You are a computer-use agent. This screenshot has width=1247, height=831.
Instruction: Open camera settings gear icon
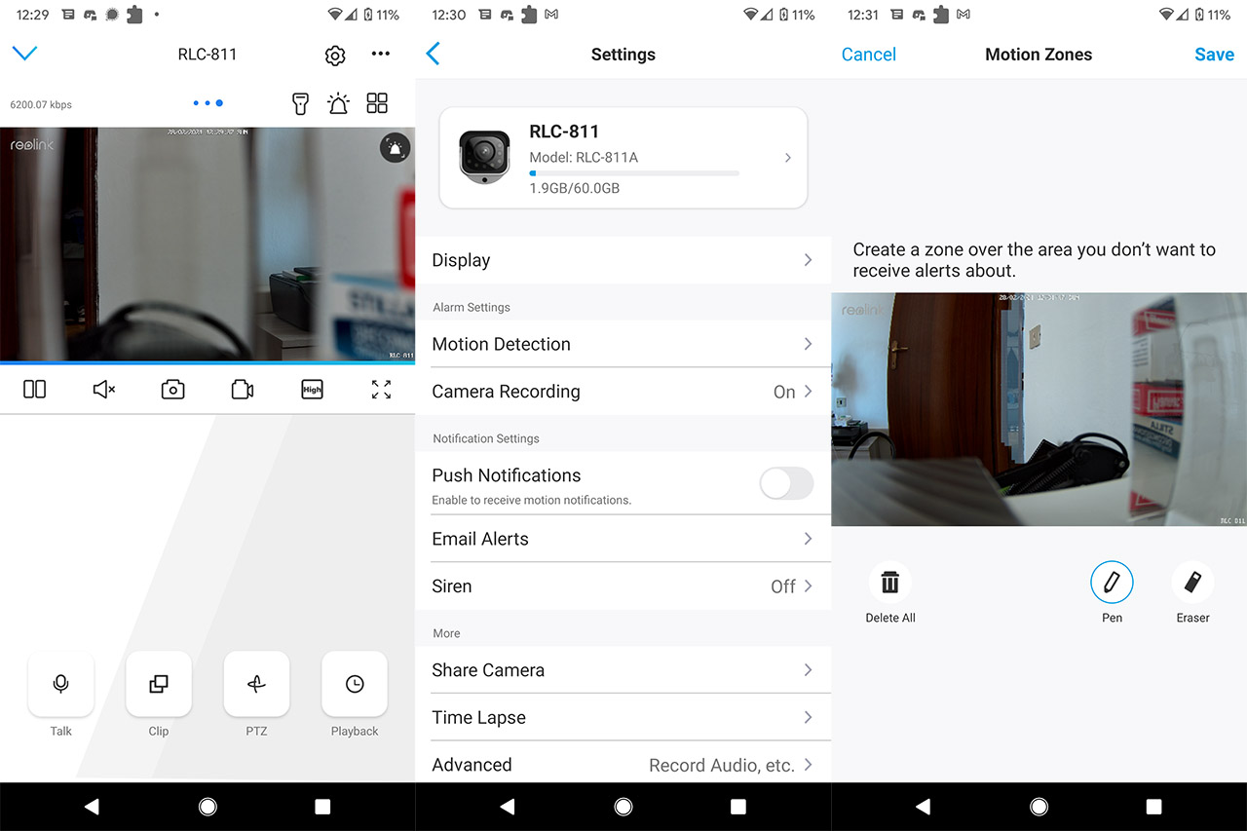tap(335, 56)
